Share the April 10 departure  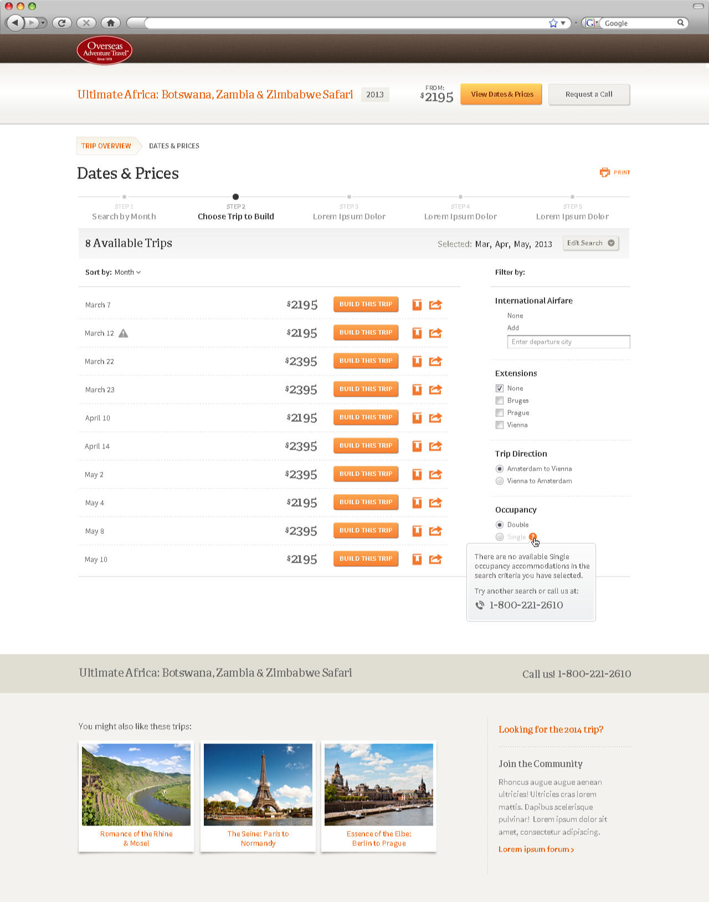[x=435, y=417]
